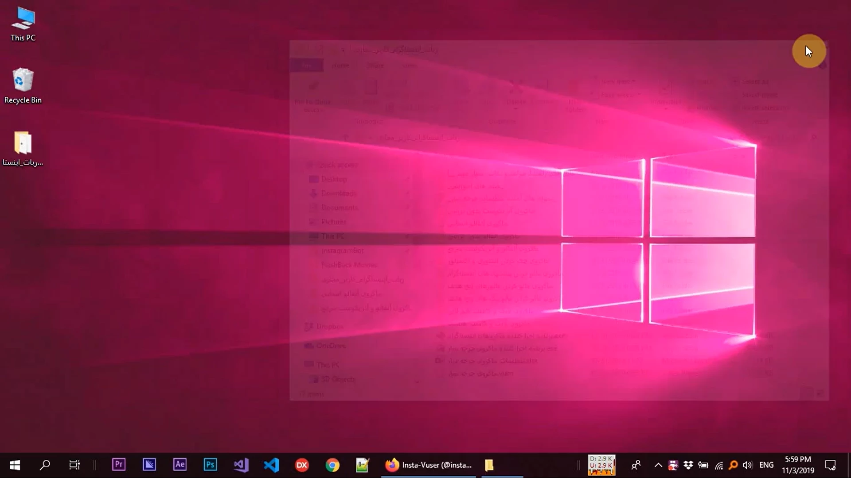Change ENG input language indicator
Image resolution: width=851 pixels, height=478 pixels.
coord(766,465)
